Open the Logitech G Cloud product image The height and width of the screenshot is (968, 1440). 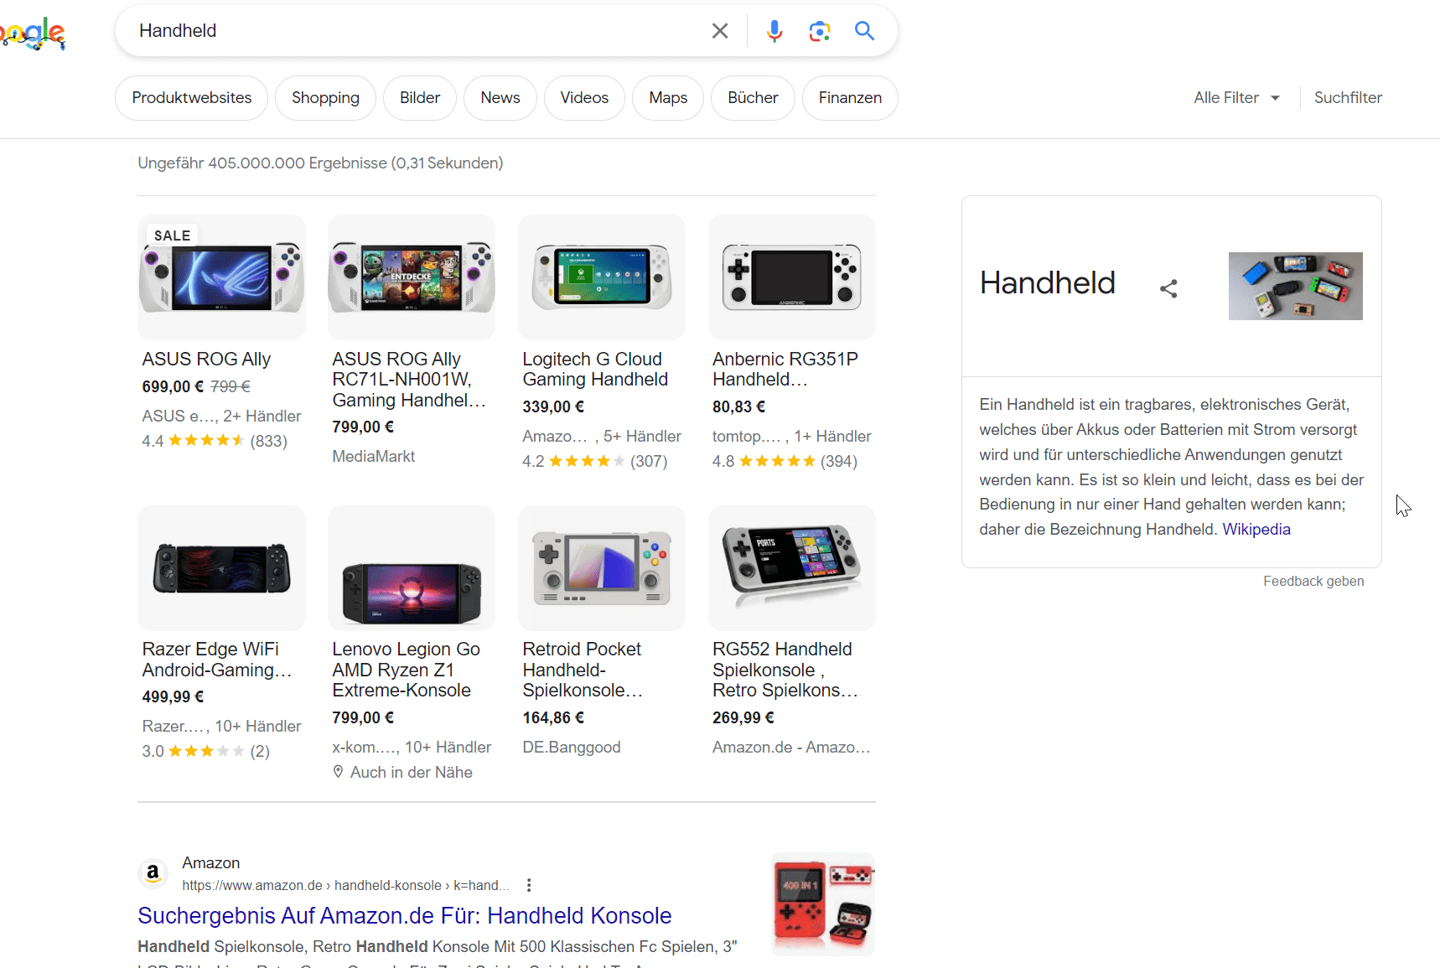click(x=602, y=277)
